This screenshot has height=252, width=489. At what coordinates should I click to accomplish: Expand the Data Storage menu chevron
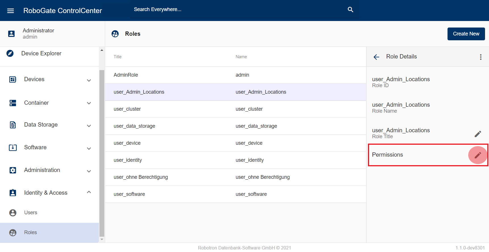tap(89, 126)
